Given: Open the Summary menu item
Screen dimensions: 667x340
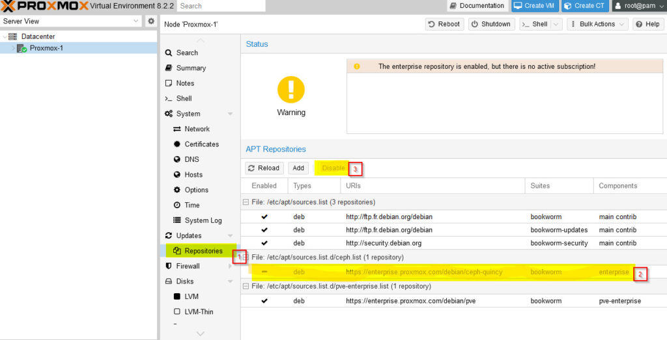Looking at the screenshot, I should tap(191, 68).
